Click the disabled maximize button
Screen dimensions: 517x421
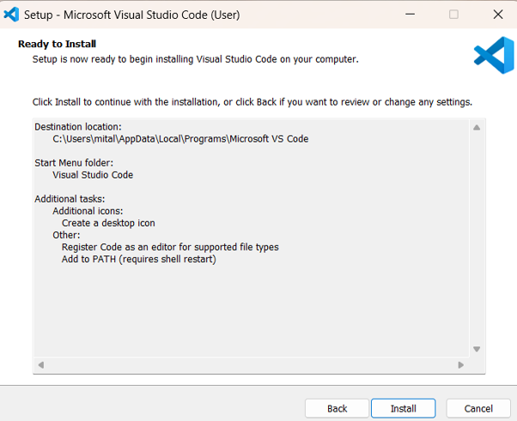(453, 15)
